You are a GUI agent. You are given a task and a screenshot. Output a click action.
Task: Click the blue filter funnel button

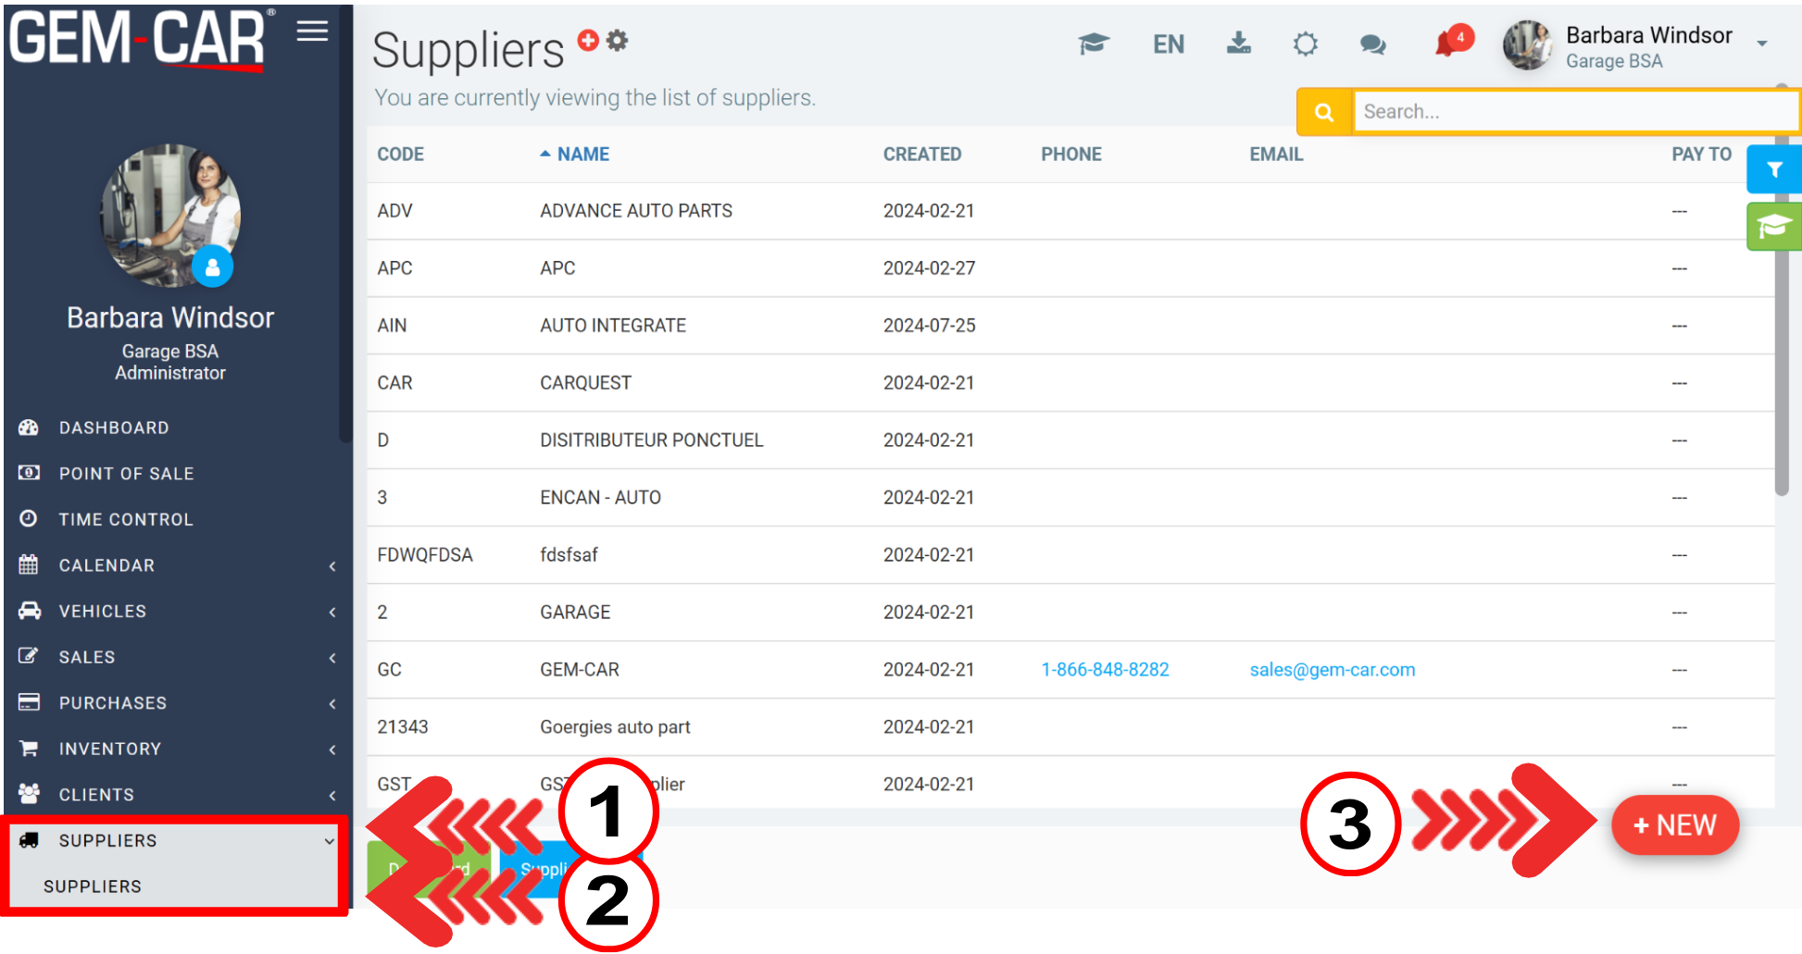(1773, 169)
